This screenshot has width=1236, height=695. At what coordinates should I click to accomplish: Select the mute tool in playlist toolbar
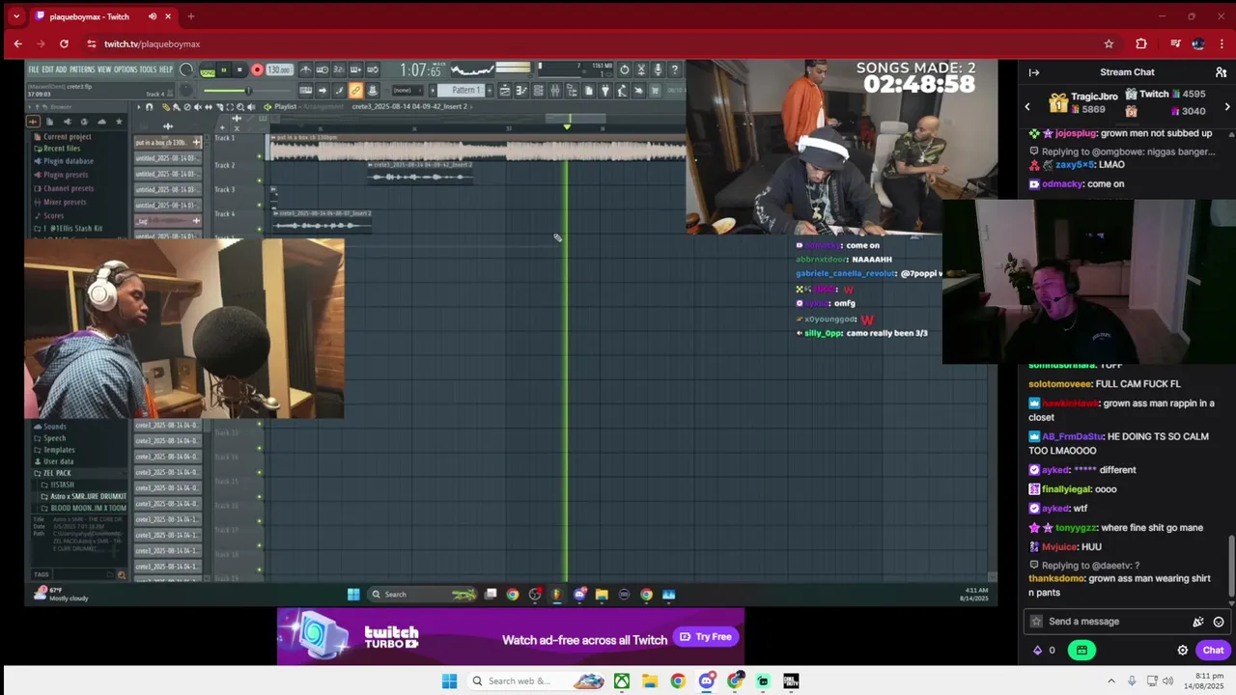pyautogui.click(x=198, y=107)
